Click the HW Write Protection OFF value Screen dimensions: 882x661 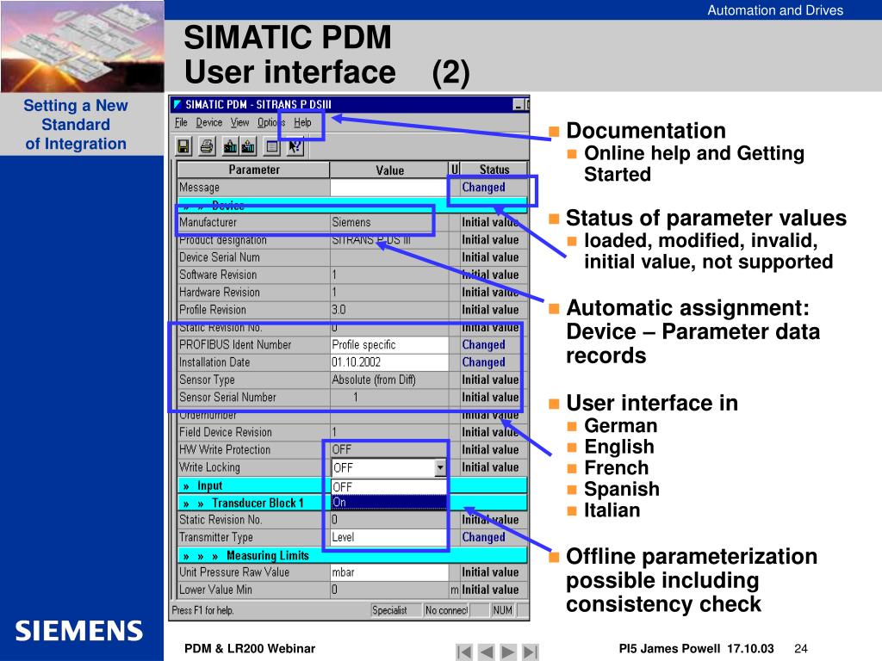(341, 449)
